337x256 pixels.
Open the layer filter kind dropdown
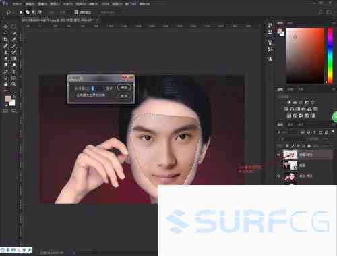click(x=288, y=132)
